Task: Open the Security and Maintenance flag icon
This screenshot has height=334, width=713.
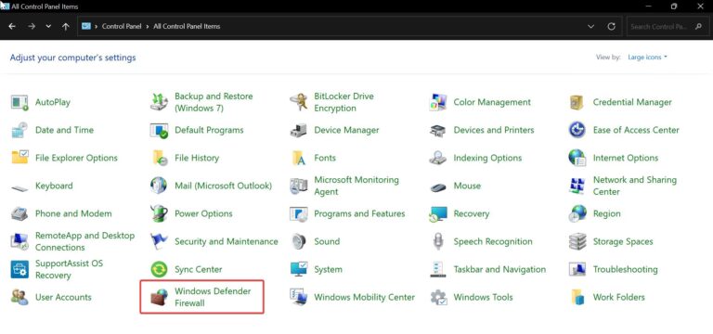Action: pos(159,241)
